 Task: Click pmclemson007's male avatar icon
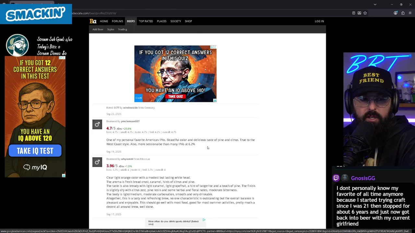pyautogui.click(x=97, y=125)
